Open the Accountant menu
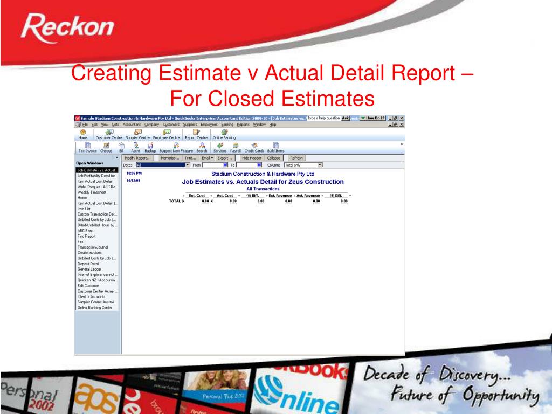The height and width of the screenshot is (414, 552). pos(132,125)
